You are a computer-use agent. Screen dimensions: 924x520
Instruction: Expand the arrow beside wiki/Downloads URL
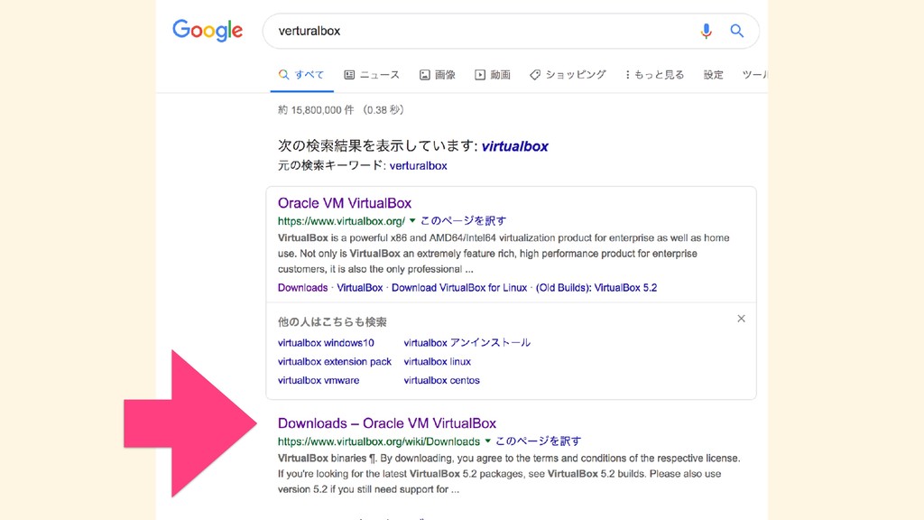point(488,441)
